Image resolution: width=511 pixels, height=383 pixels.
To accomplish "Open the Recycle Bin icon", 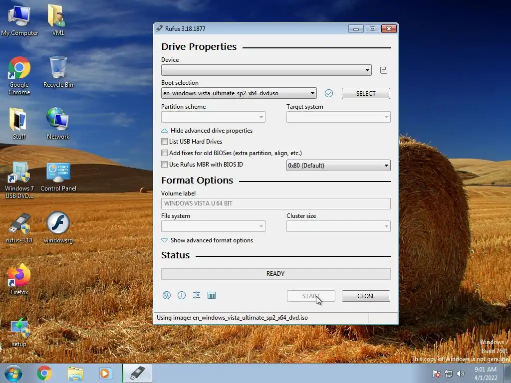I will coord(58,72).
